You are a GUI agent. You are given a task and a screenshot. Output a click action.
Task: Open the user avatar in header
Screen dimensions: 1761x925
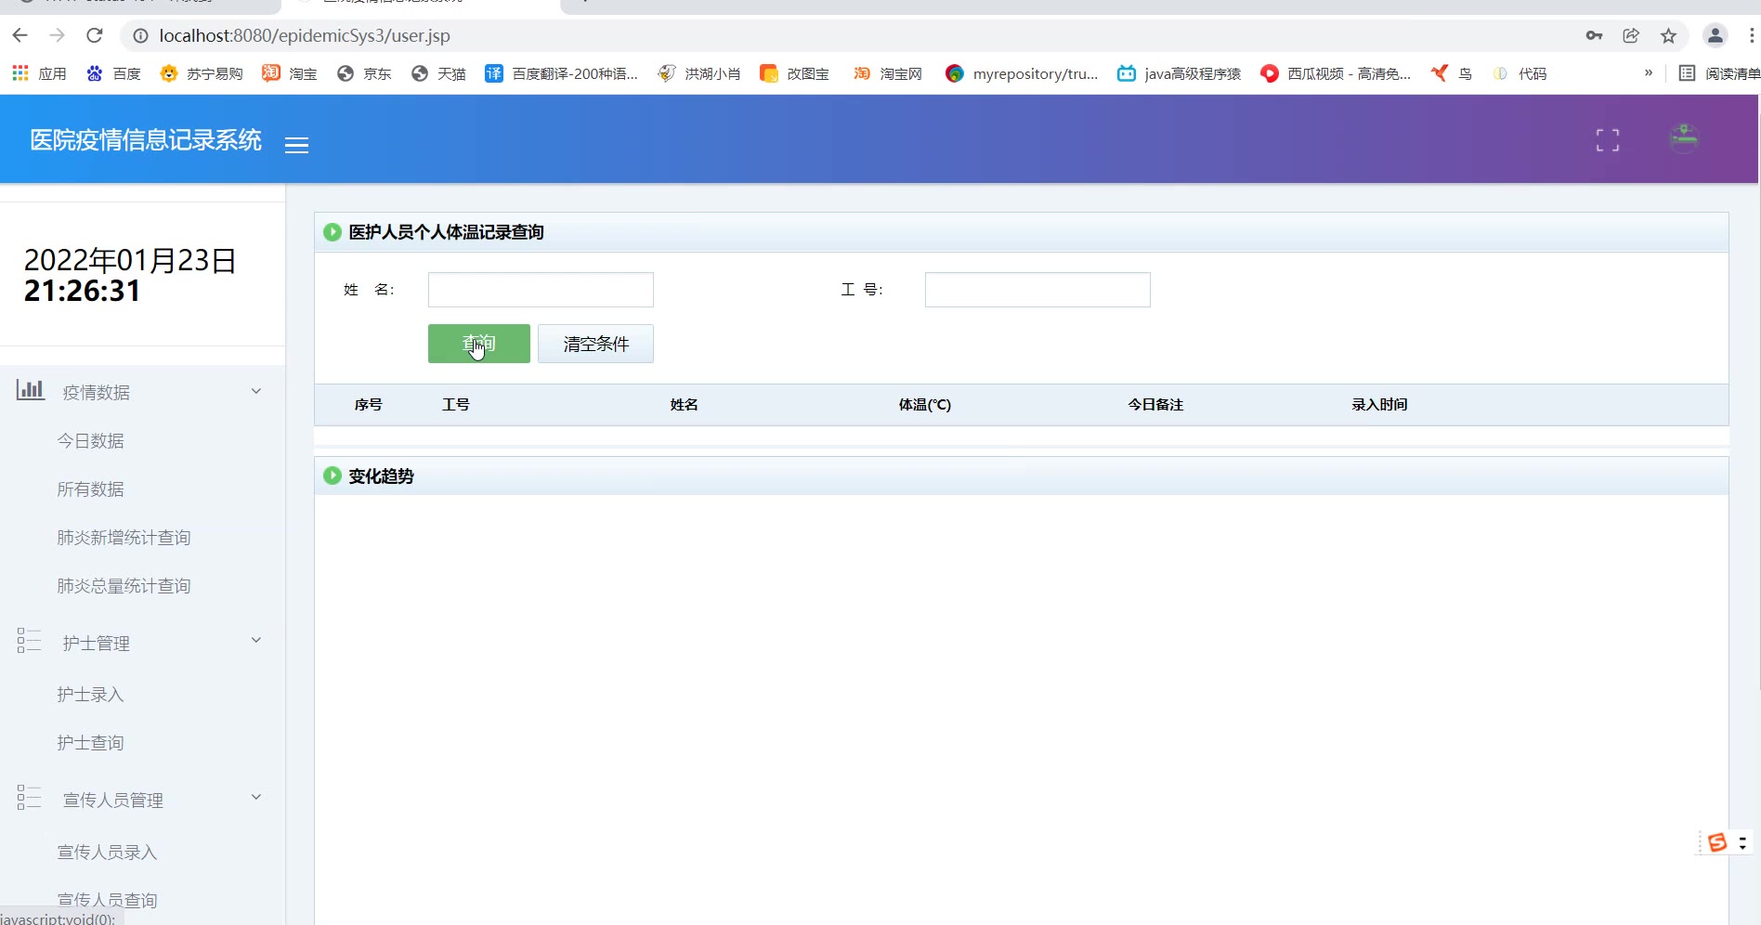pyautogui.click(x=1684, y=139)
